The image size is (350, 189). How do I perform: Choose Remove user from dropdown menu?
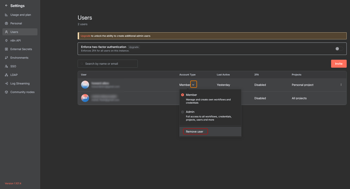click(x=195, y=132)
